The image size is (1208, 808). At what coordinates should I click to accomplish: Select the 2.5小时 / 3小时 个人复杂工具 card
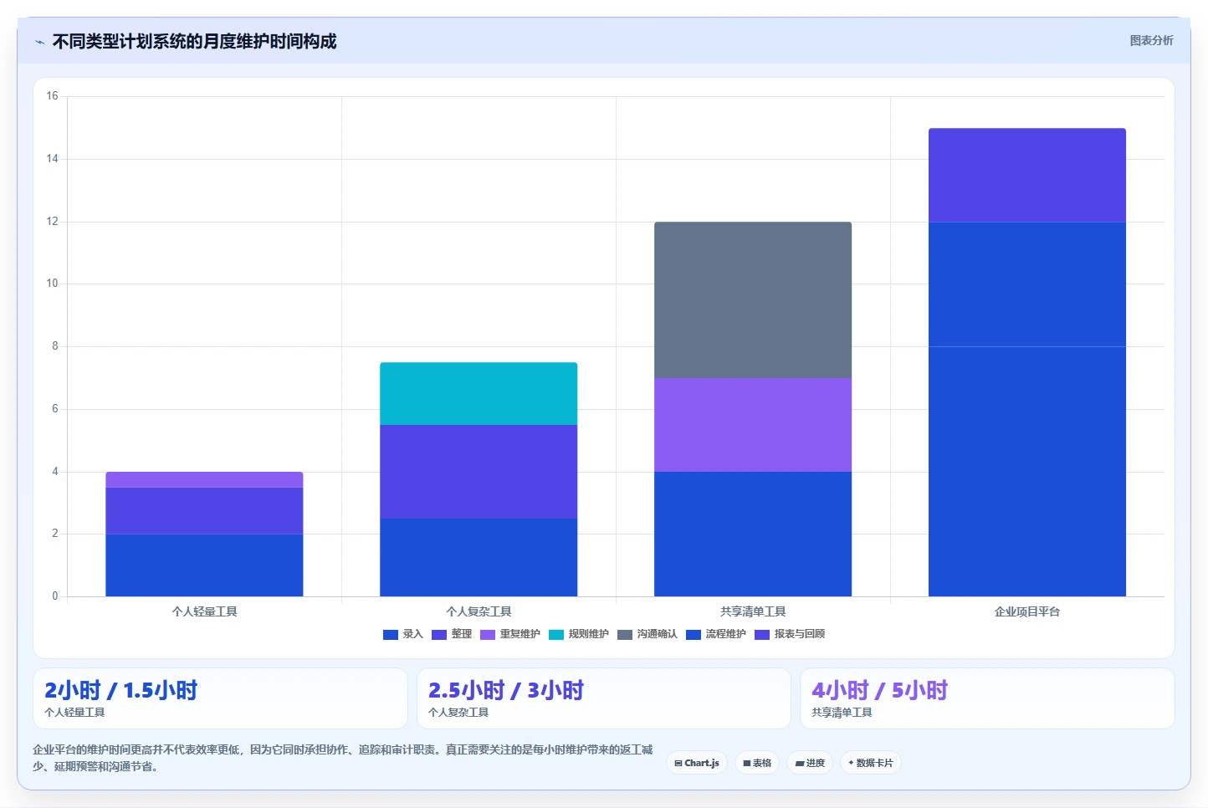(x=604, y=698)
